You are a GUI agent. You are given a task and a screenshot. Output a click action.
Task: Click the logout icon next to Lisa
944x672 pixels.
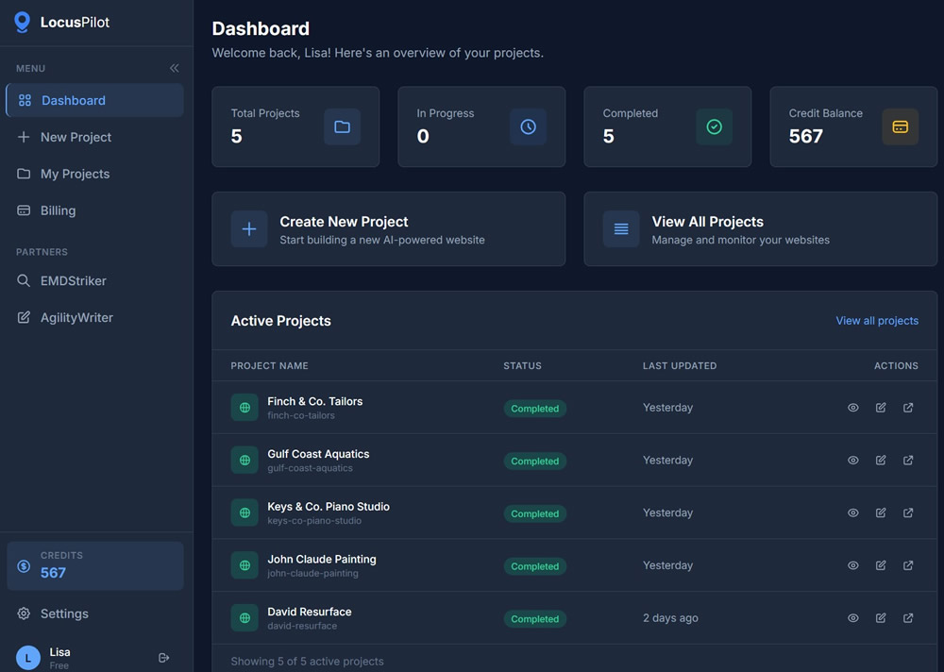163,658
